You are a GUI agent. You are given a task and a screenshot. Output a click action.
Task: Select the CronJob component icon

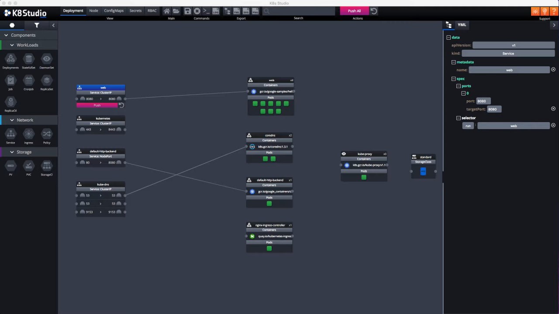28,80
